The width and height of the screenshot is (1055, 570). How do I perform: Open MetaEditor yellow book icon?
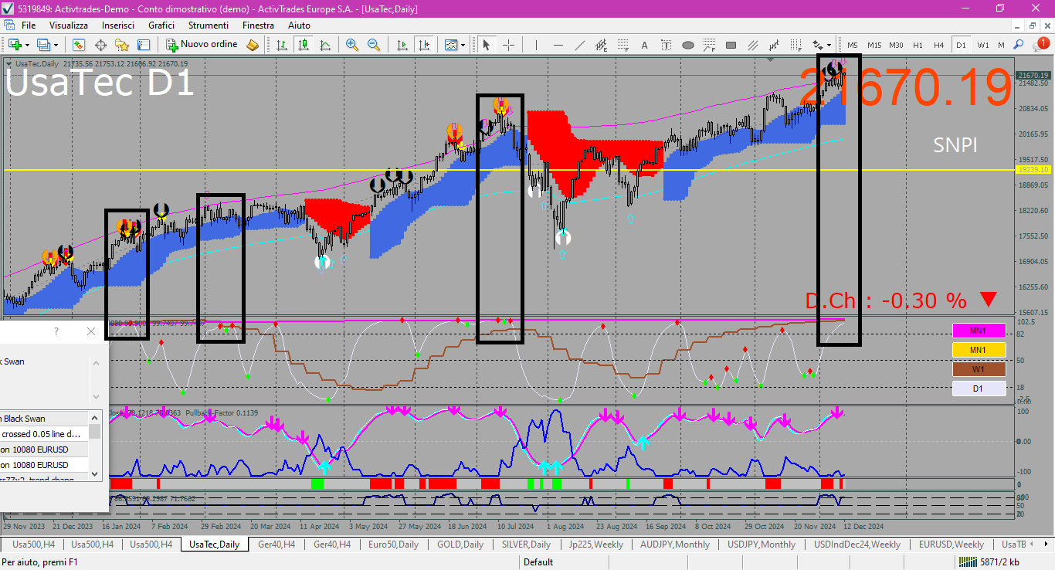point(253,45)
